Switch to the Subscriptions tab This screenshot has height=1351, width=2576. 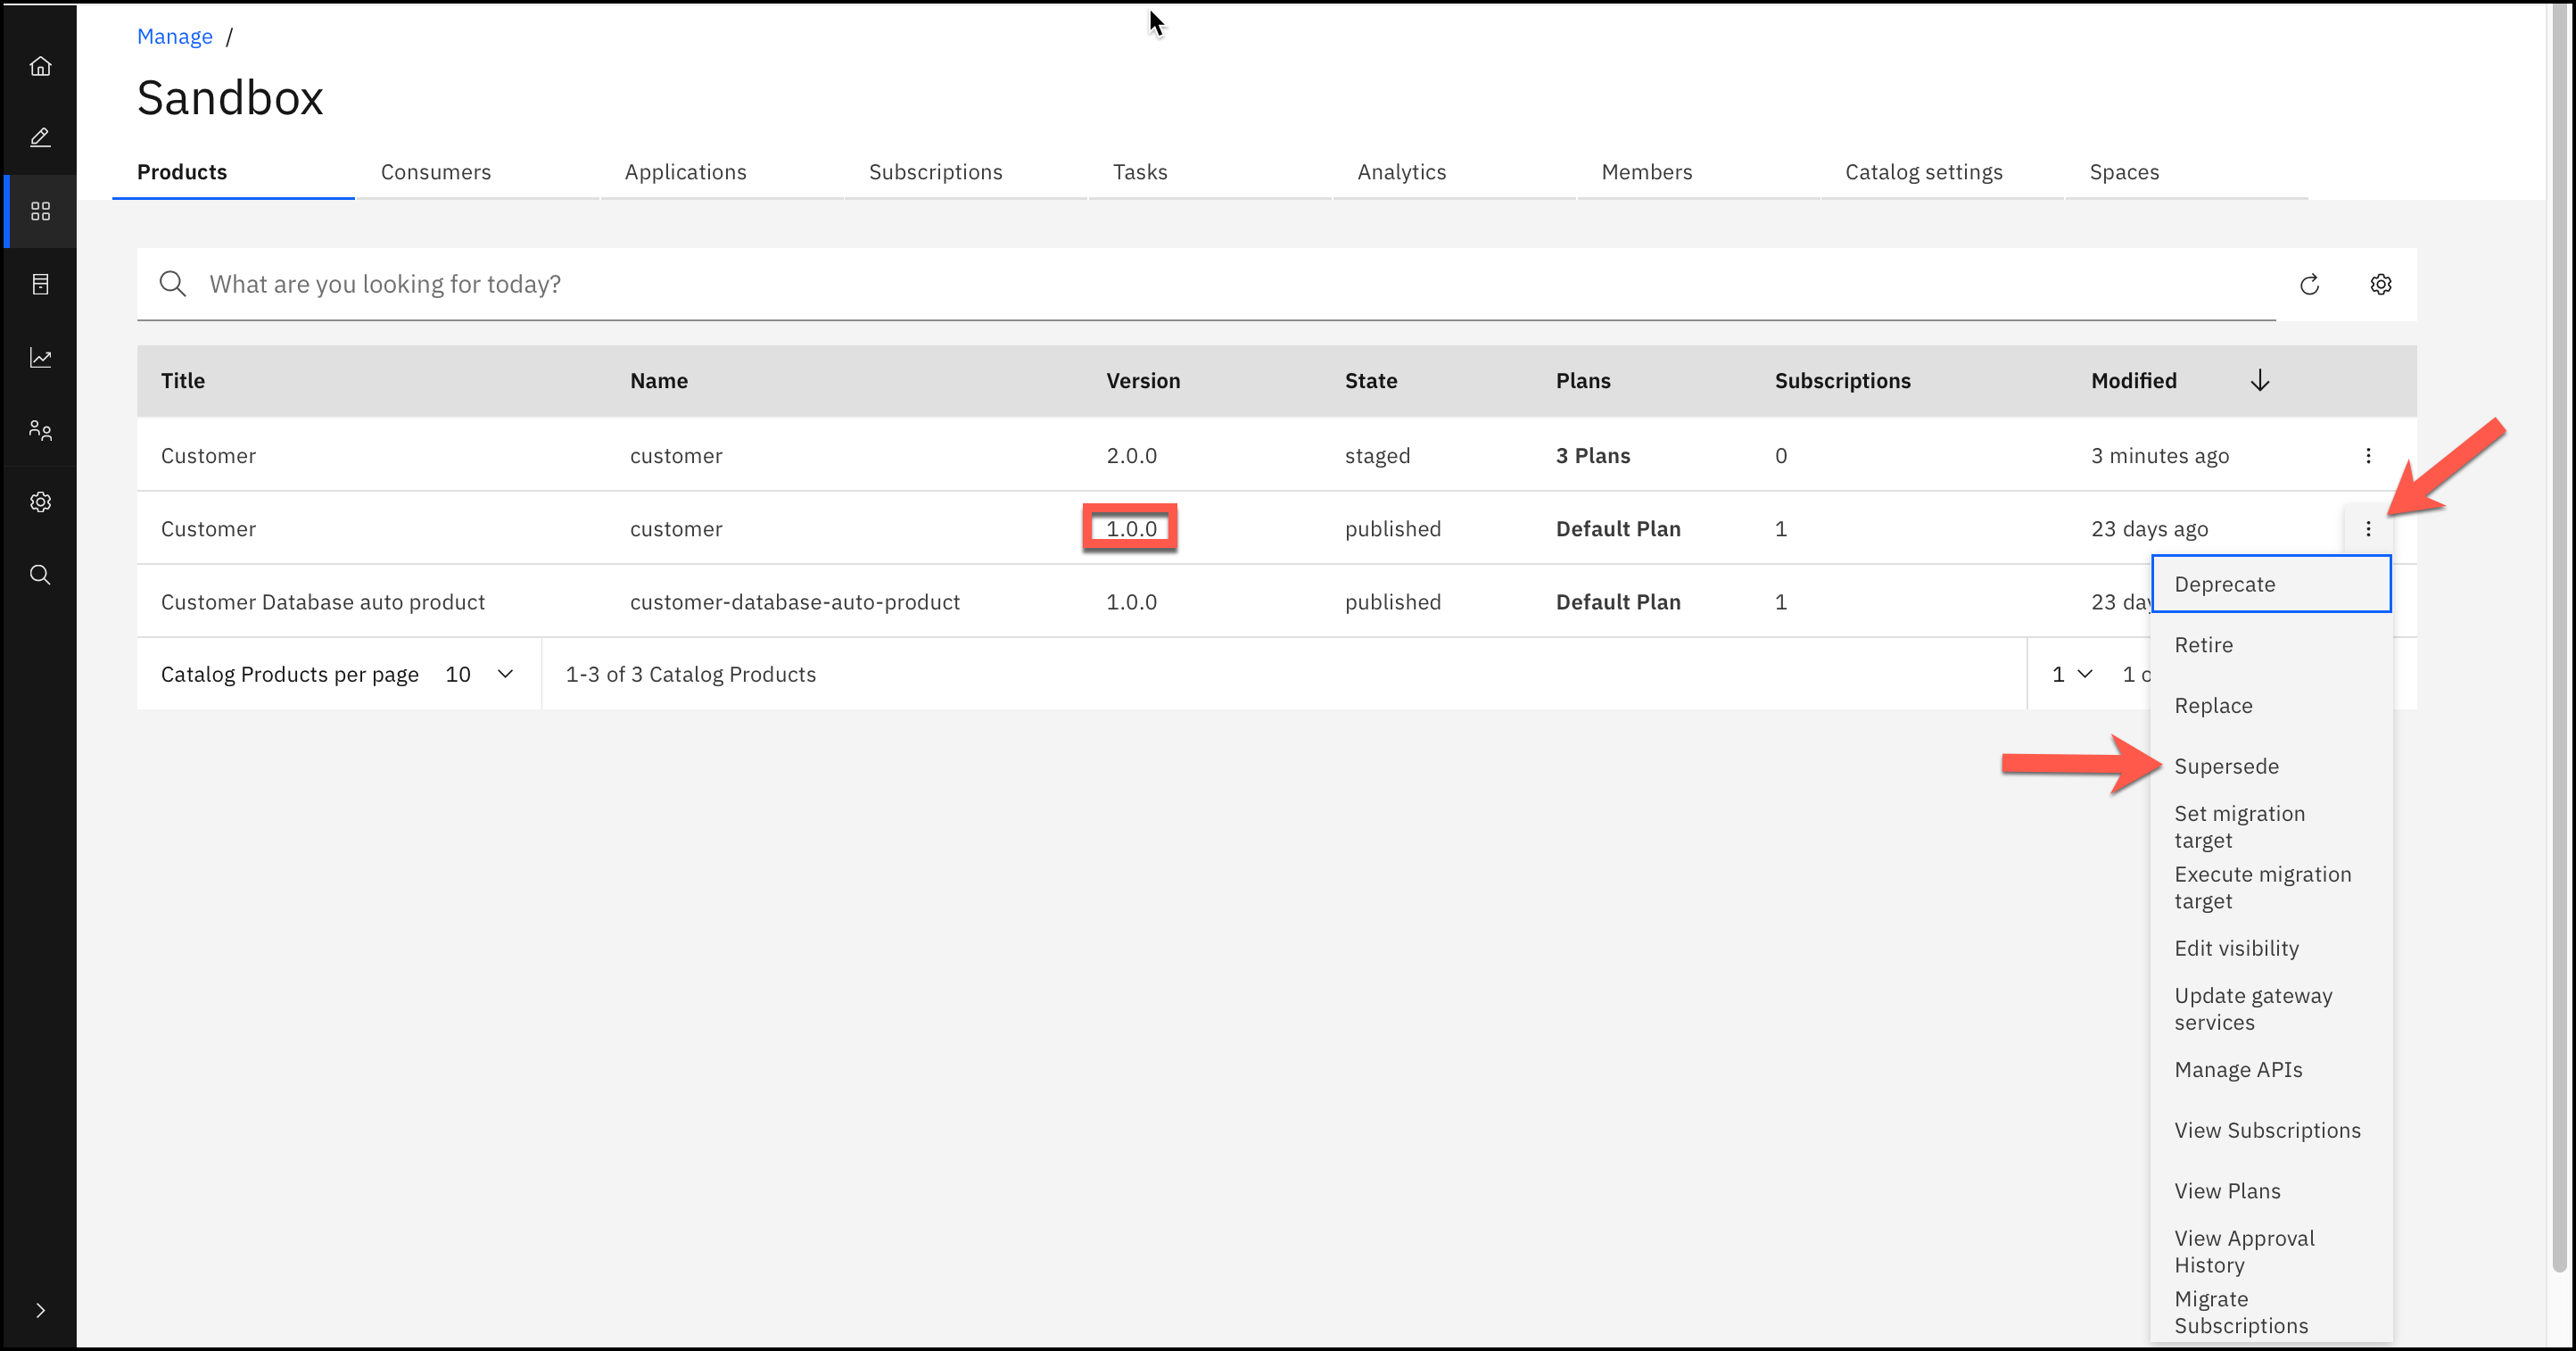[935, 172]
